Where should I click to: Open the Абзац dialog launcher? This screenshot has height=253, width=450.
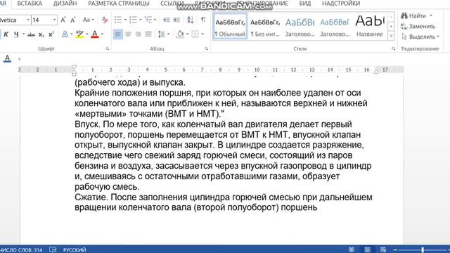206,48
